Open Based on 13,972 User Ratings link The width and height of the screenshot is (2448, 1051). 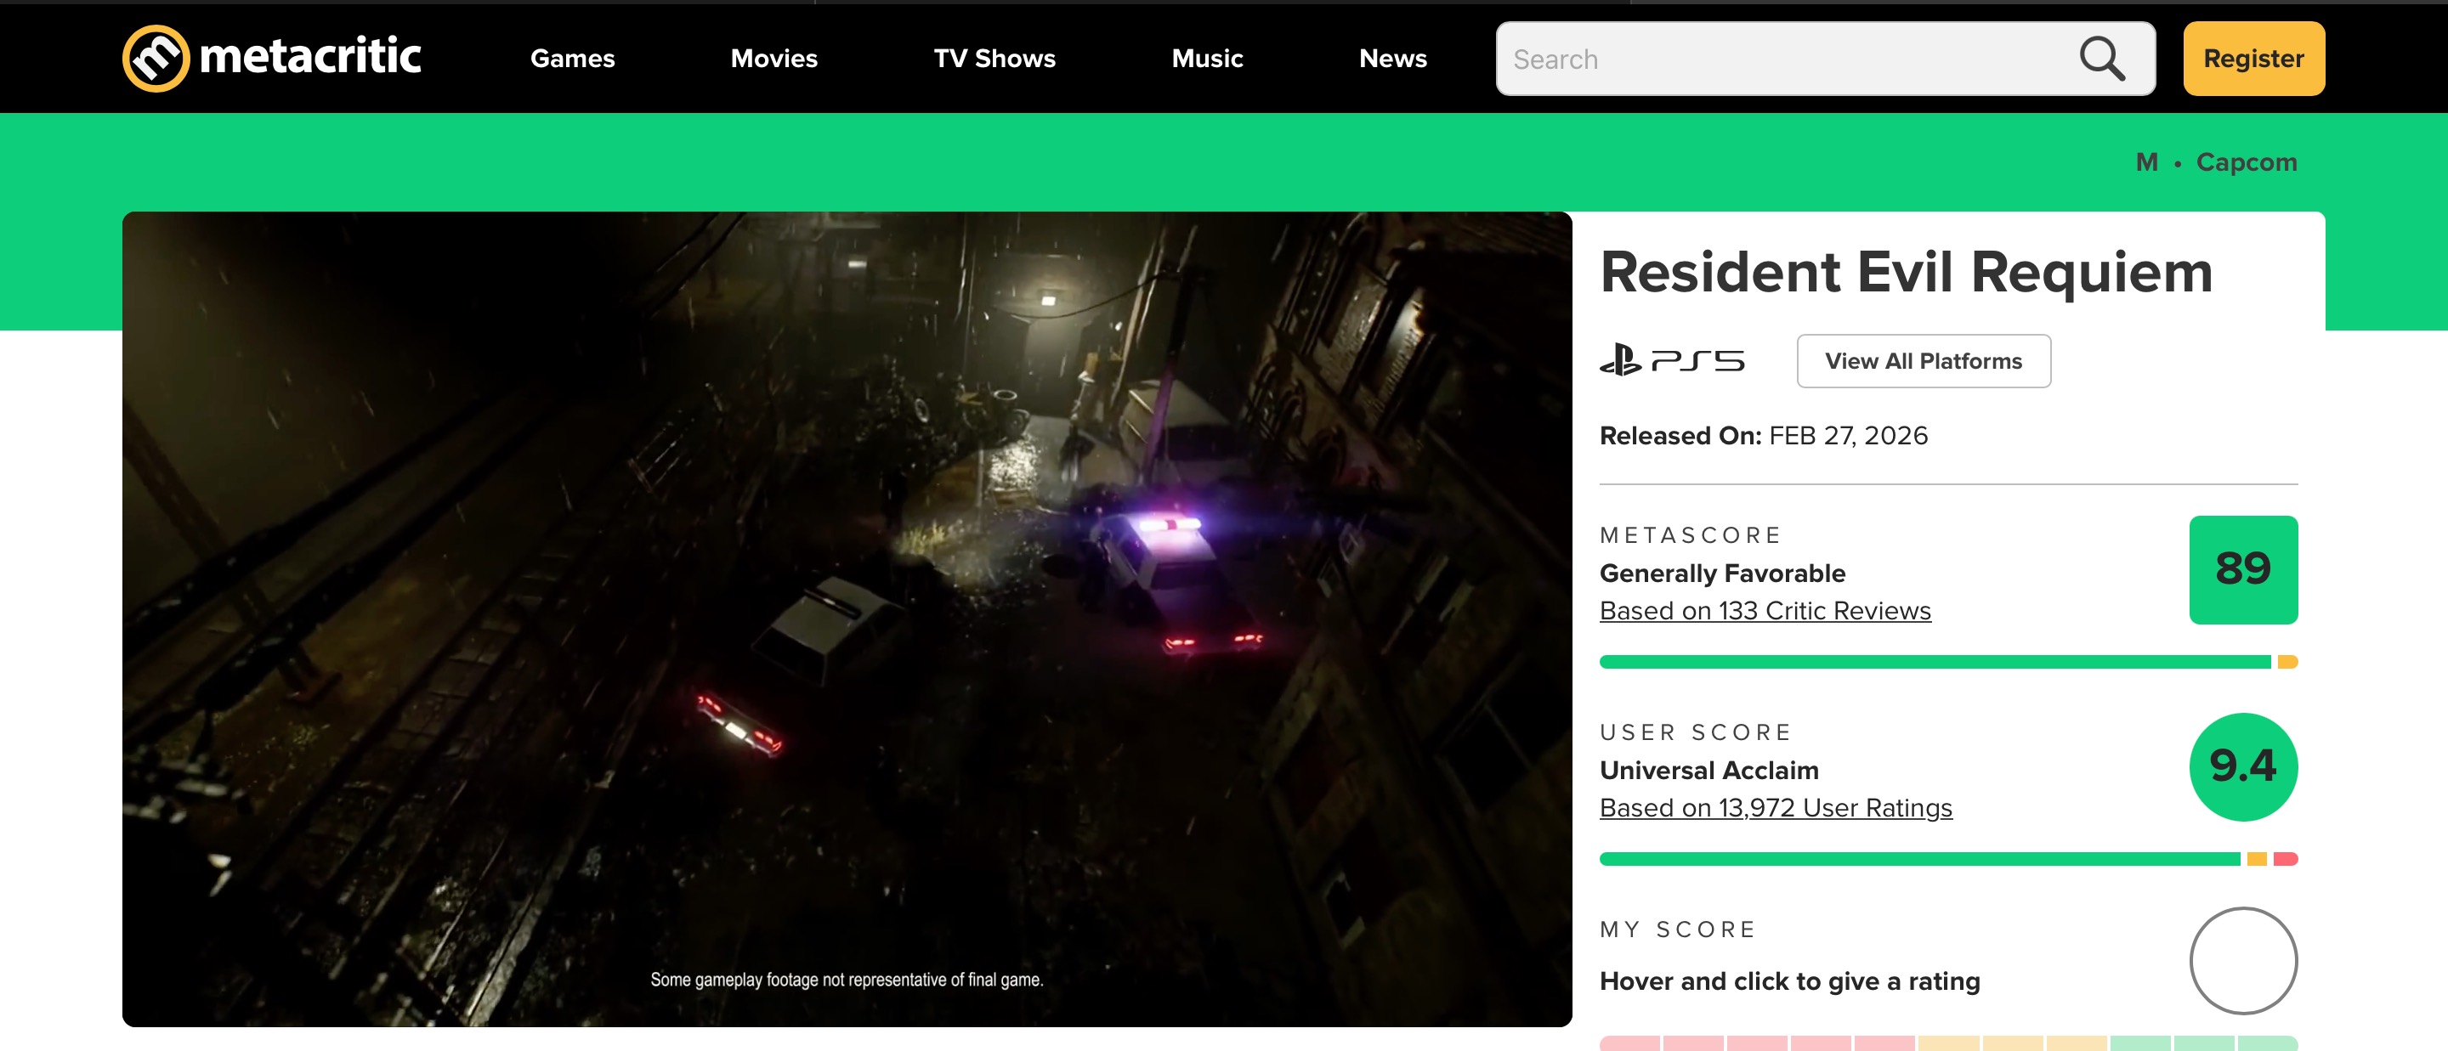[1775, 808]
